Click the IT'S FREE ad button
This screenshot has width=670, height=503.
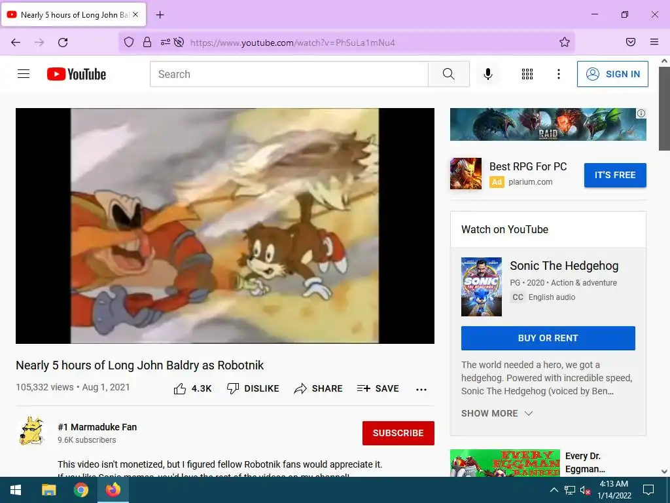tap(615, 175)
